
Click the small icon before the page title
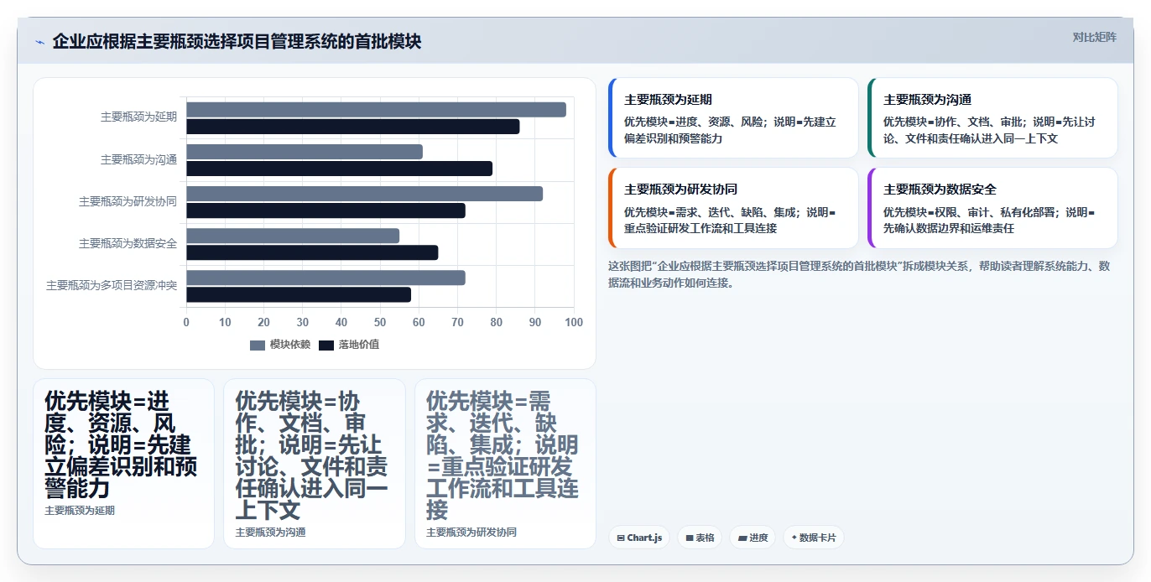click(39, 42)
